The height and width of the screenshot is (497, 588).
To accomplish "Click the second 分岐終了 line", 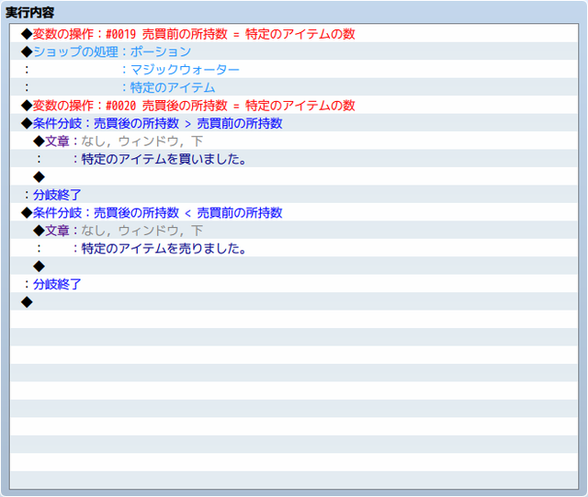I will tap(294, 284).
